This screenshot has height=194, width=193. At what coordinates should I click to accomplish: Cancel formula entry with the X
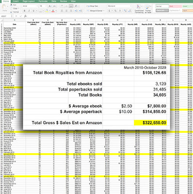point(16,16)
